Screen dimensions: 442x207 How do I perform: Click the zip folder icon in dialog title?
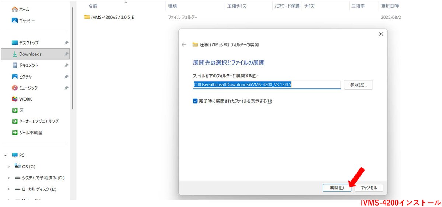[x=195, y=44]
